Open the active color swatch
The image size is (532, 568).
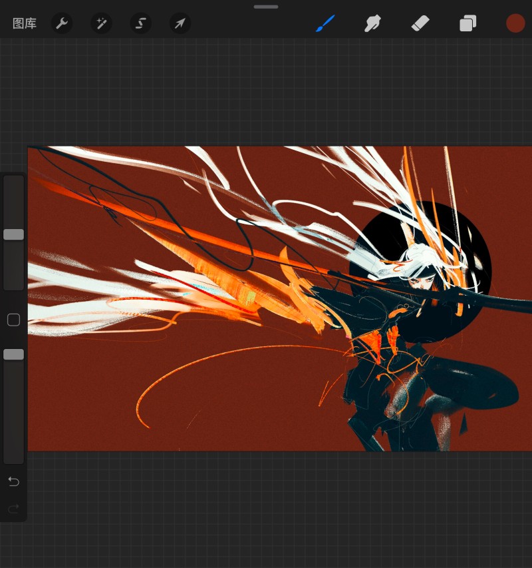click(x=515, y=23)
